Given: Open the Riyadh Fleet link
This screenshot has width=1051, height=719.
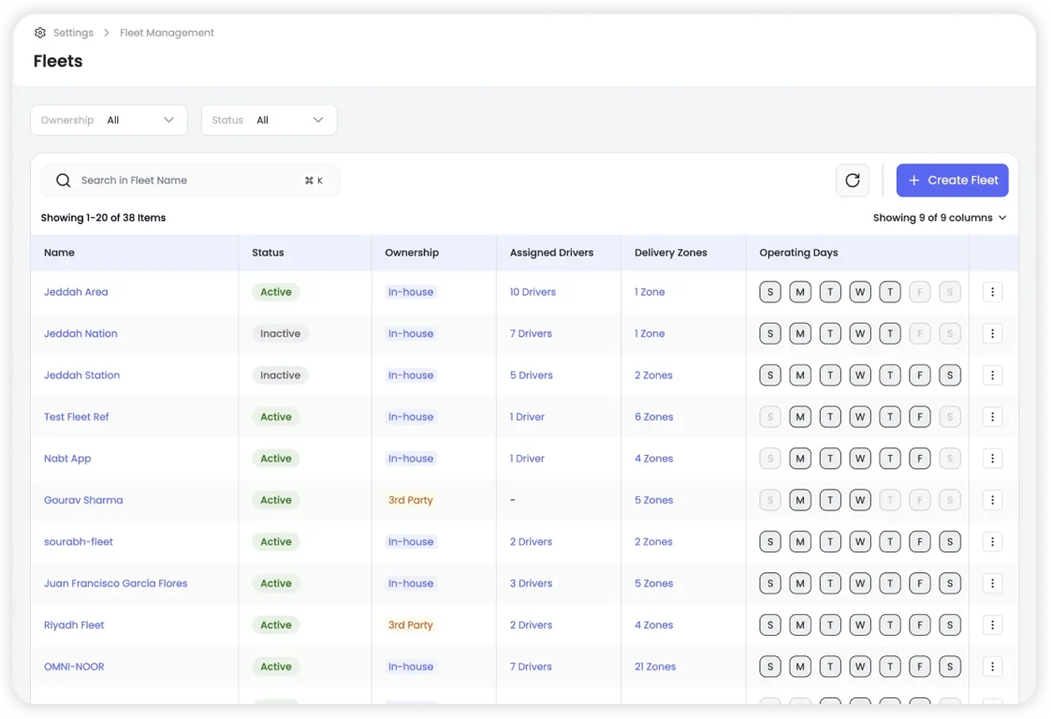Looking at the screenshot, I should pyautogui.click(x=74, y=624).
